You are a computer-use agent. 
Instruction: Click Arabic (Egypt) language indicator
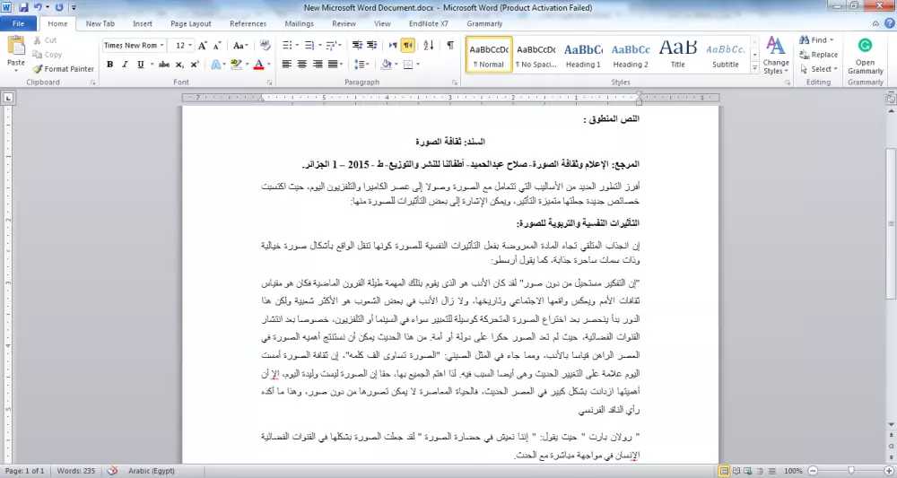click(151, 471)
